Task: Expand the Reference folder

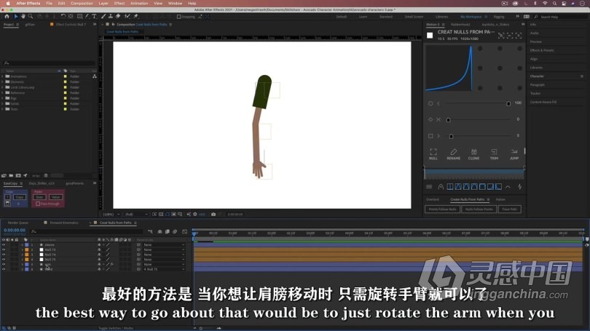Action: coord(3,92)
